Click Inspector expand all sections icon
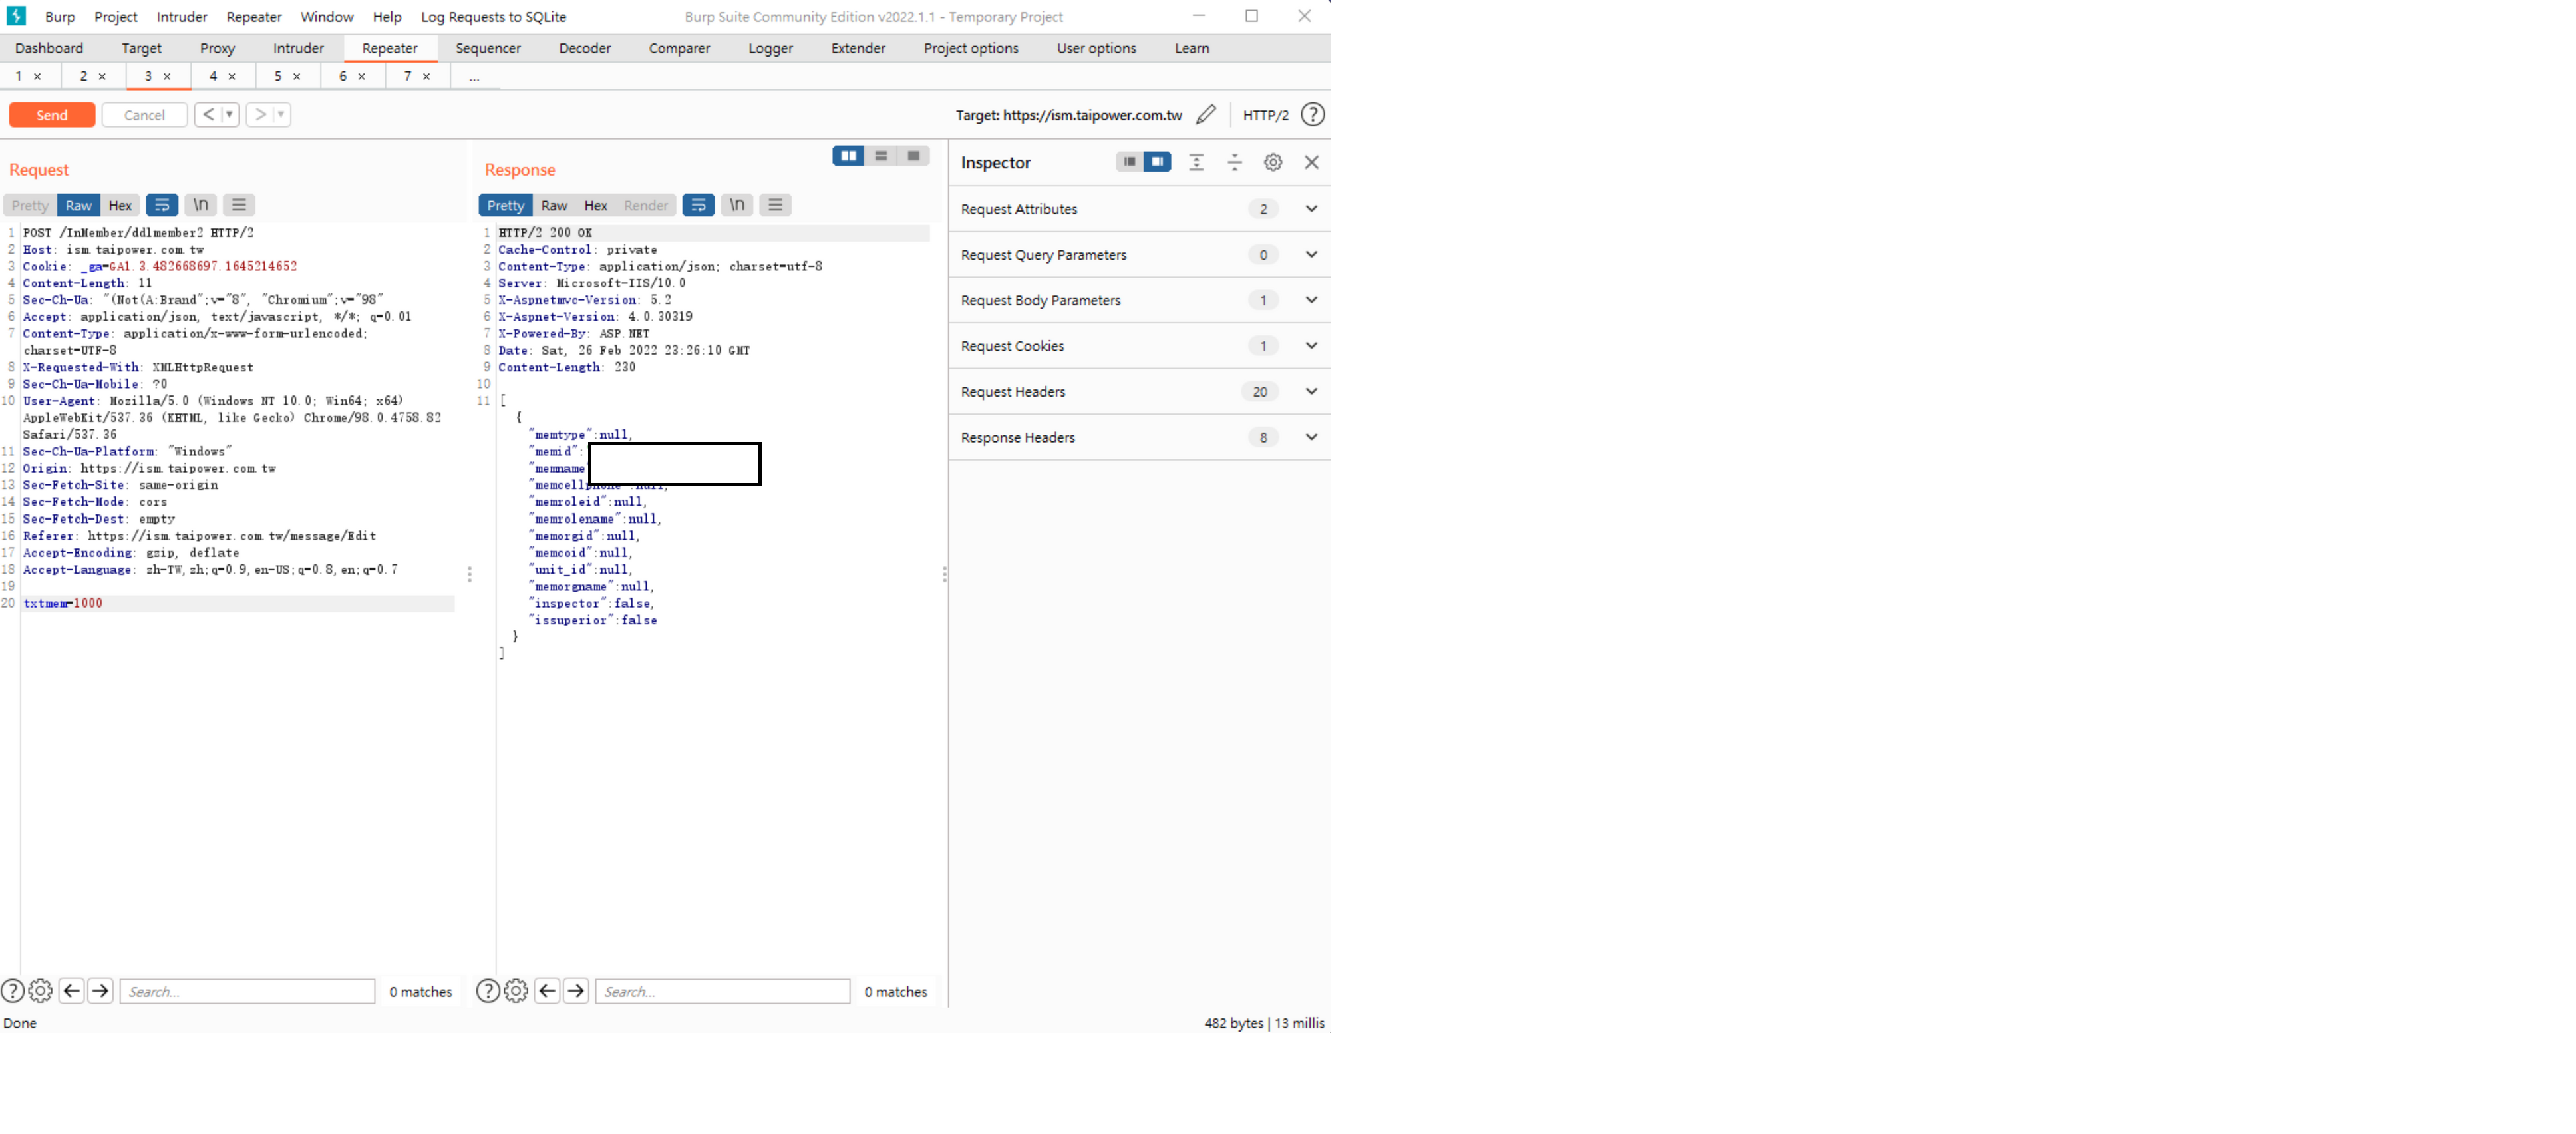The image size is (2576, 1134). coord(1196,162)
